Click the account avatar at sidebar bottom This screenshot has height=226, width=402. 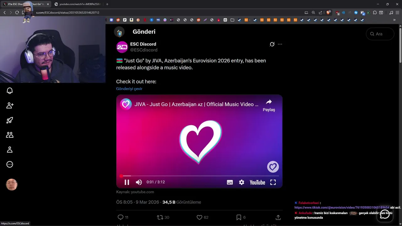point(12,185)
